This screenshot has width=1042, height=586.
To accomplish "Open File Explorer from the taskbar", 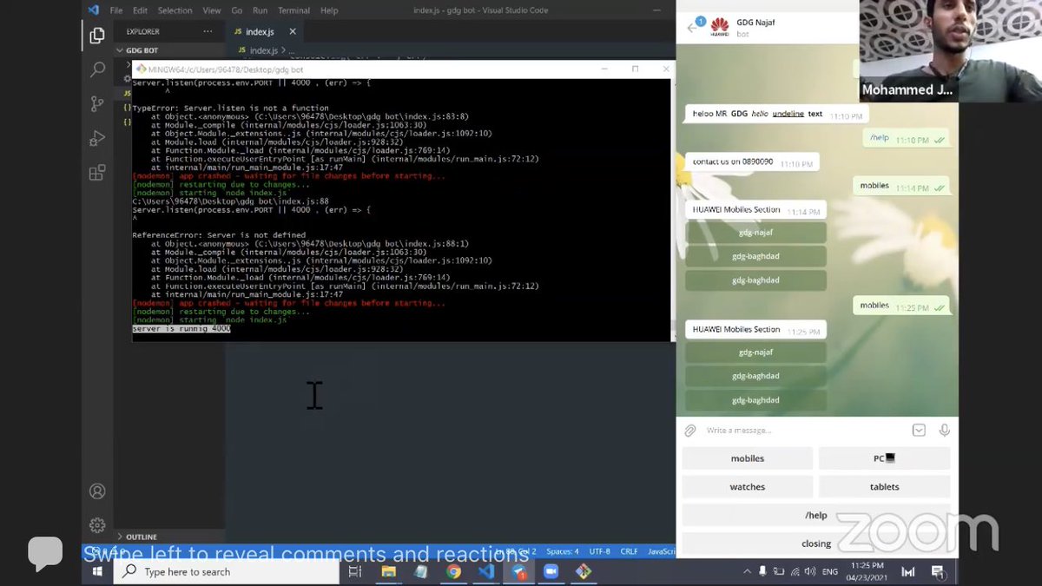I will click(388, 571).
